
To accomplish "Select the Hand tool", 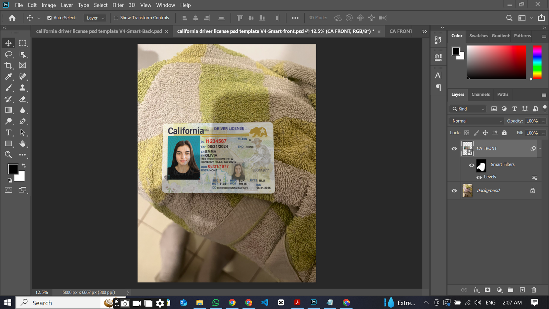I will pyautogui.click(x=23, y=144).
